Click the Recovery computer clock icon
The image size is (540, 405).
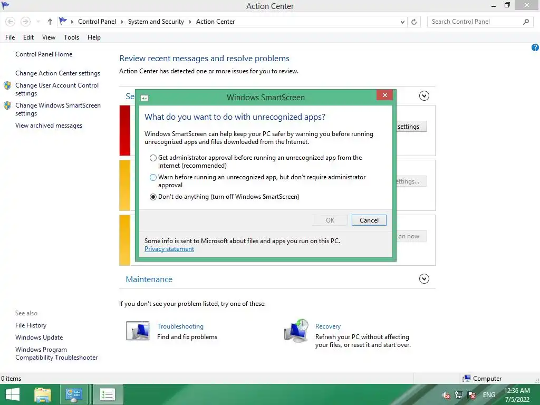tap(296, 331)
